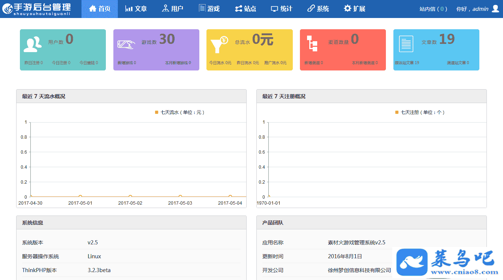Image resolution: width=503 pixels, height=280 pixels.
Task: Click the game controller icon in 游戏数 card
Action: pos(126,44)
